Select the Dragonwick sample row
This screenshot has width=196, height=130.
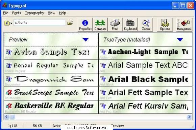pyautogui.click(x=51, y=80)
